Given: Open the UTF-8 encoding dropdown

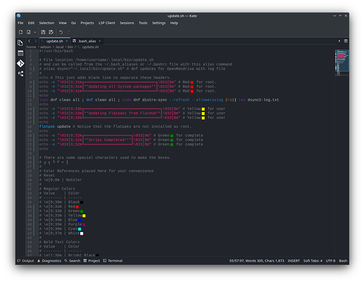Looking at the screenshot, I should (331, 261).
